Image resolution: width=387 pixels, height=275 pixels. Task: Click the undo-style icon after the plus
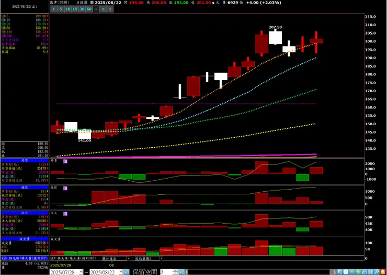point(365,272)
